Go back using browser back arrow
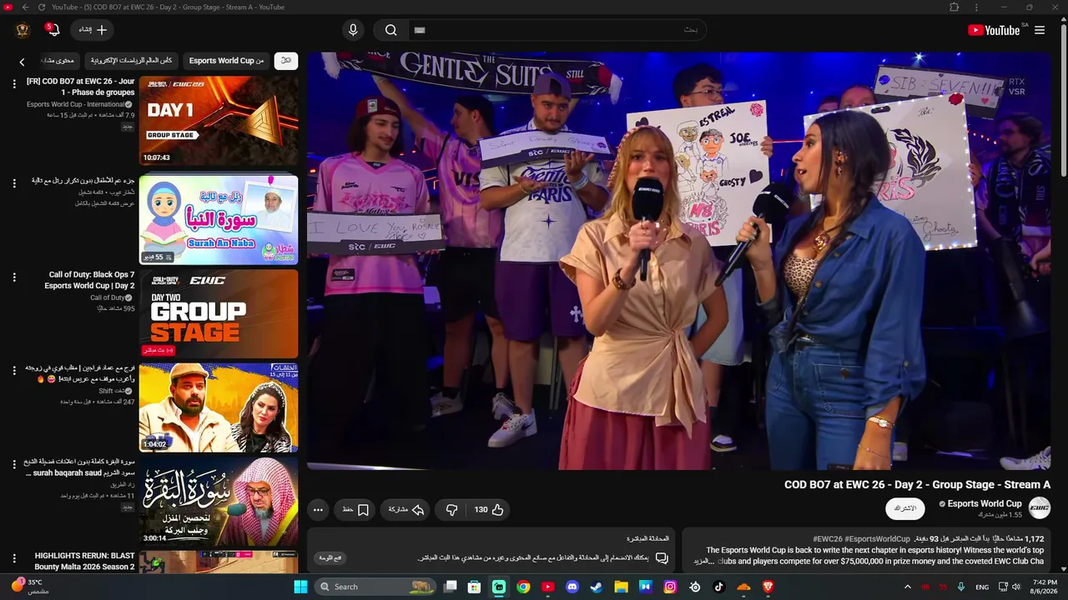Viewport: 1068px width, 600px height. tap(25, 7)
